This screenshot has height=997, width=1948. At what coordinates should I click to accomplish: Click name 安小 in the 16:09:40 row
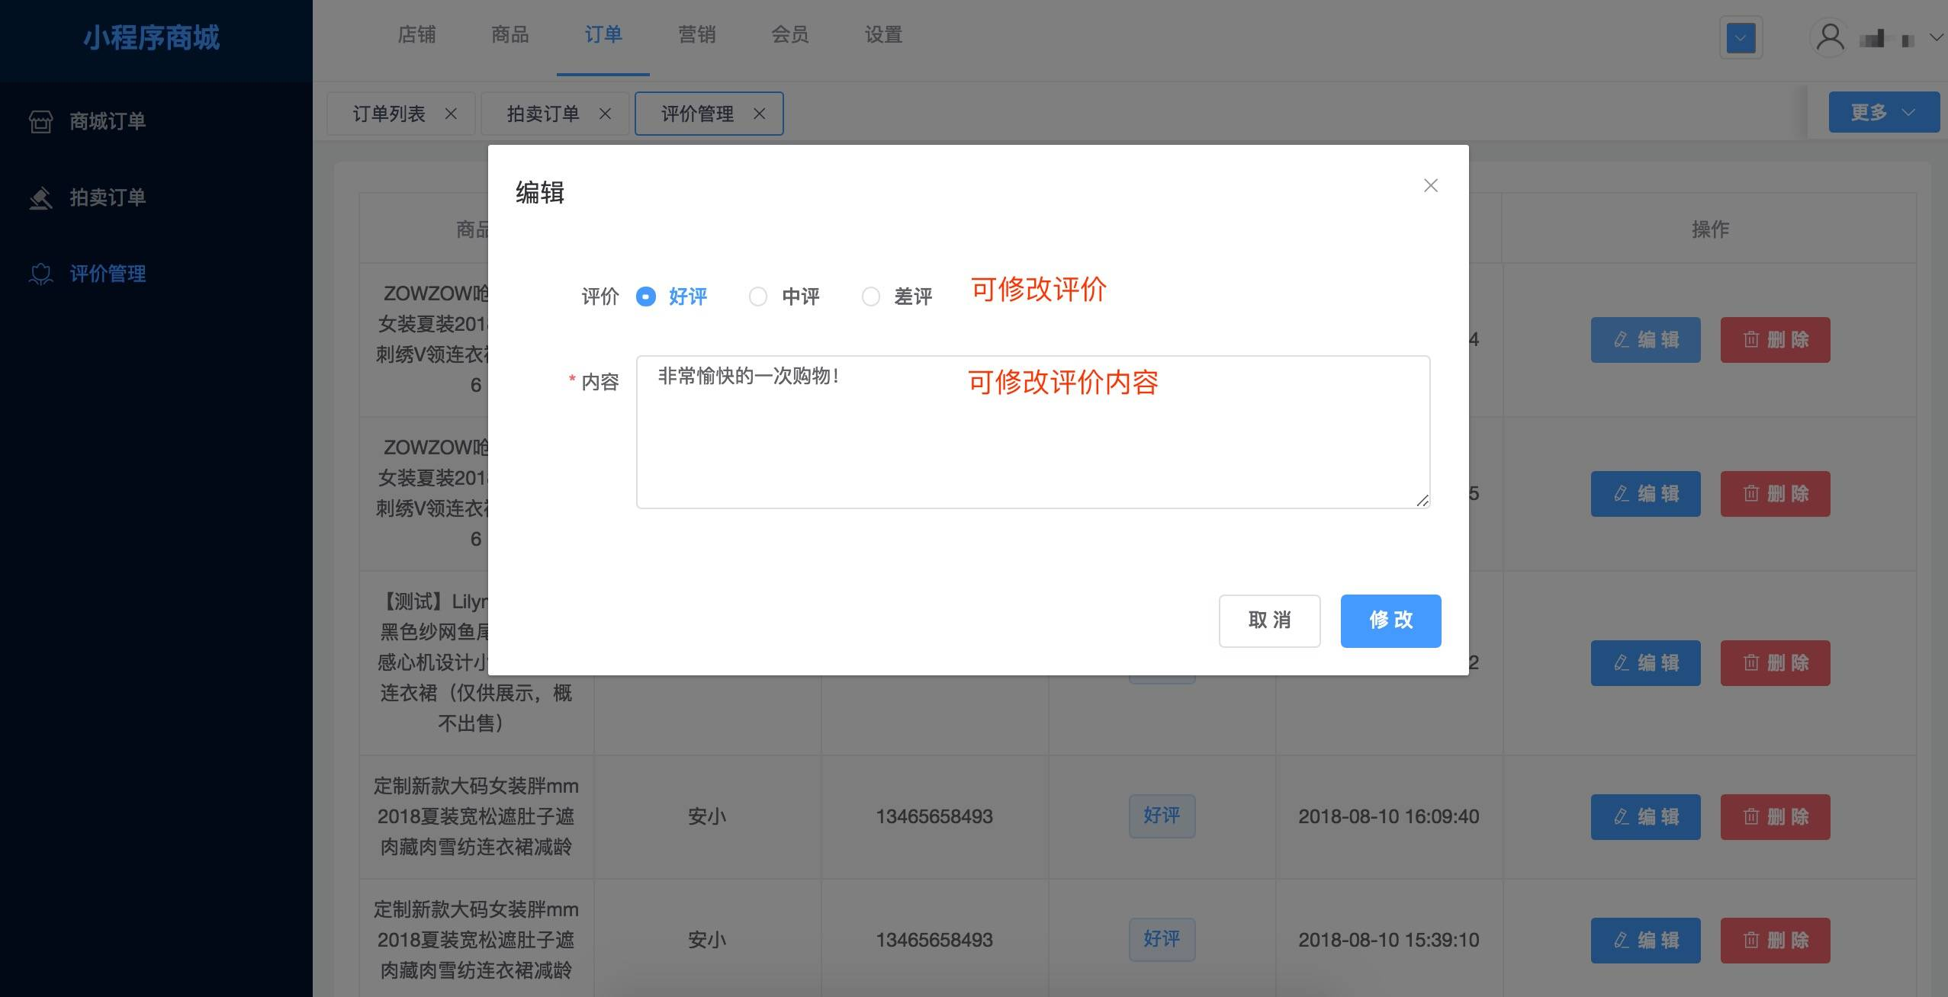click(x=707, y=817)
